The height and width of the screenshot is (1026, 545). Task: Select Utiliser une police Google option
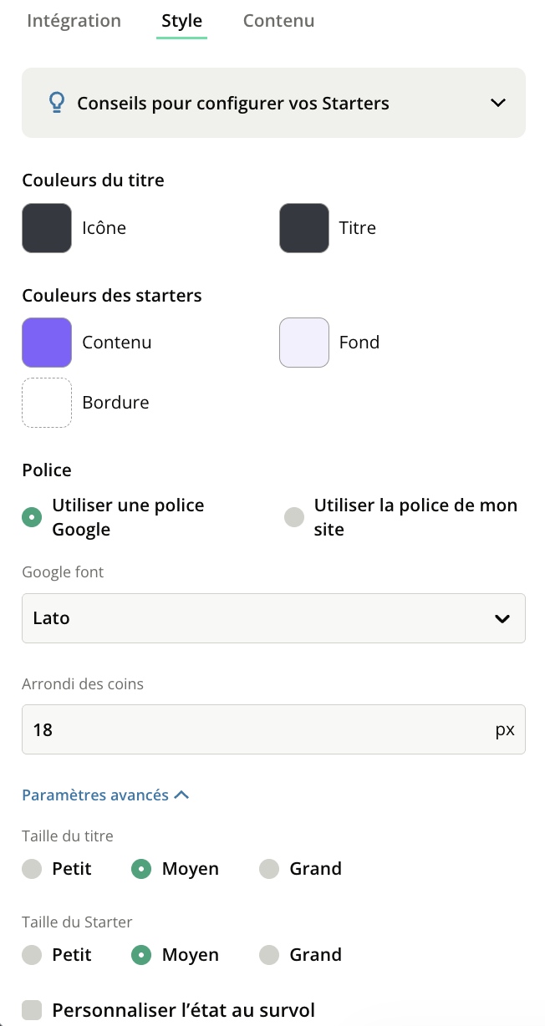click(x=32, y=517)
